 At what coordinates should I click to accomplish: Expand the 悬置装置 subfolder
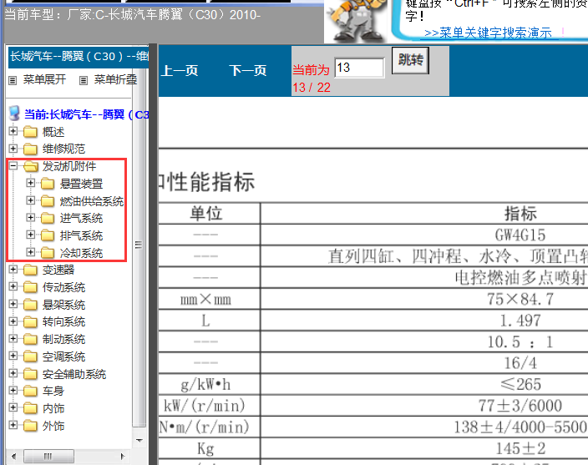[x=31, y=183]
